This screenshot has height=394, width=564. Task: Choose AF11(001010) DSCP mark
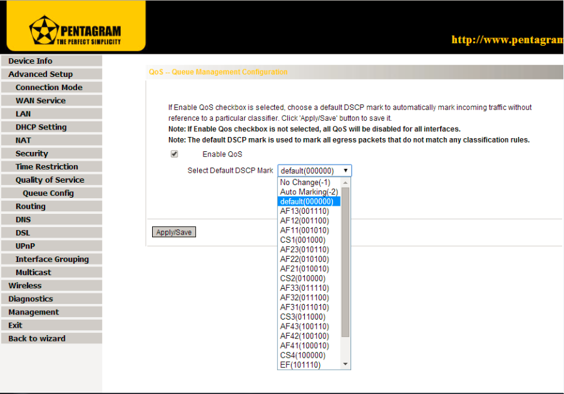(x=309, y=230)
